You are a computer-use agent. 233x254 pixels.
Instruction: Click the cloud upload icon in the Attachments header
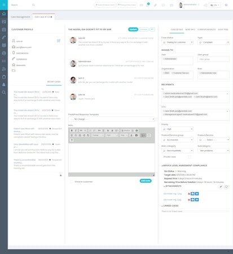(x=226, y=186)
